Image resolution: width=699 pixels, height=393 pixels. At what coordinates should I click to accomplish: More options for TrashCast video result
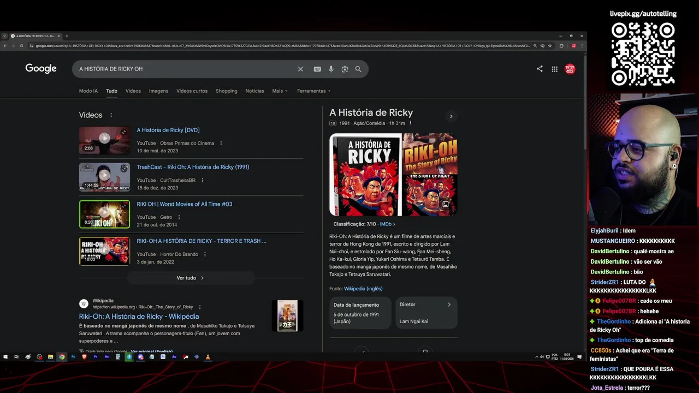point(203,180)
